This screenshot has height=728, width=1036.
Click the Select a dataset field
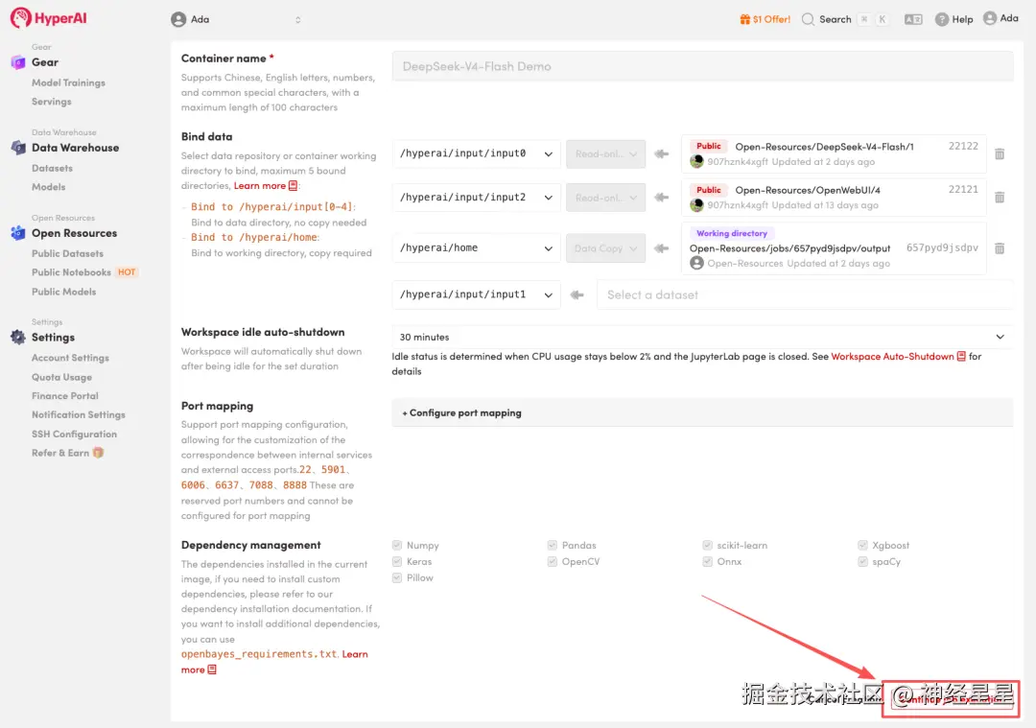pyautogui.click(x=804, y=295)
